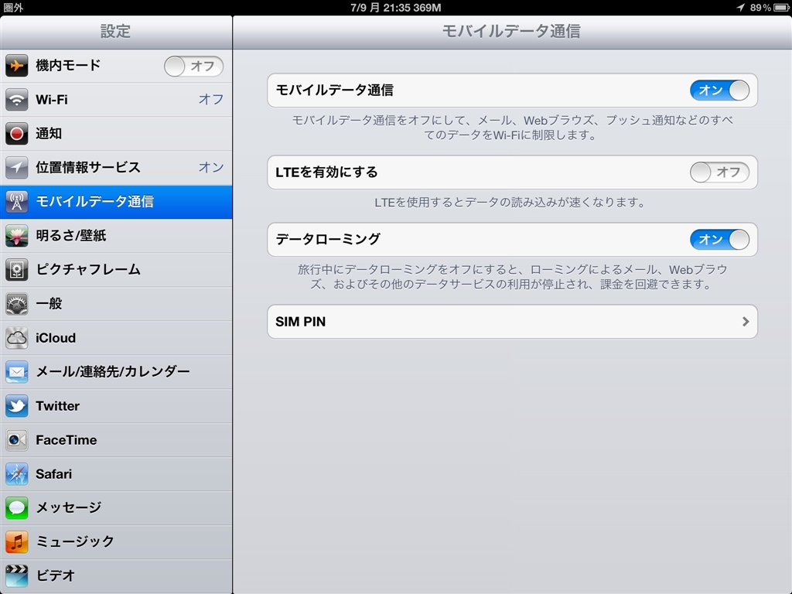792x594 pixels.
Task: Open ビデオ settings row
Action: click(116, 575)
